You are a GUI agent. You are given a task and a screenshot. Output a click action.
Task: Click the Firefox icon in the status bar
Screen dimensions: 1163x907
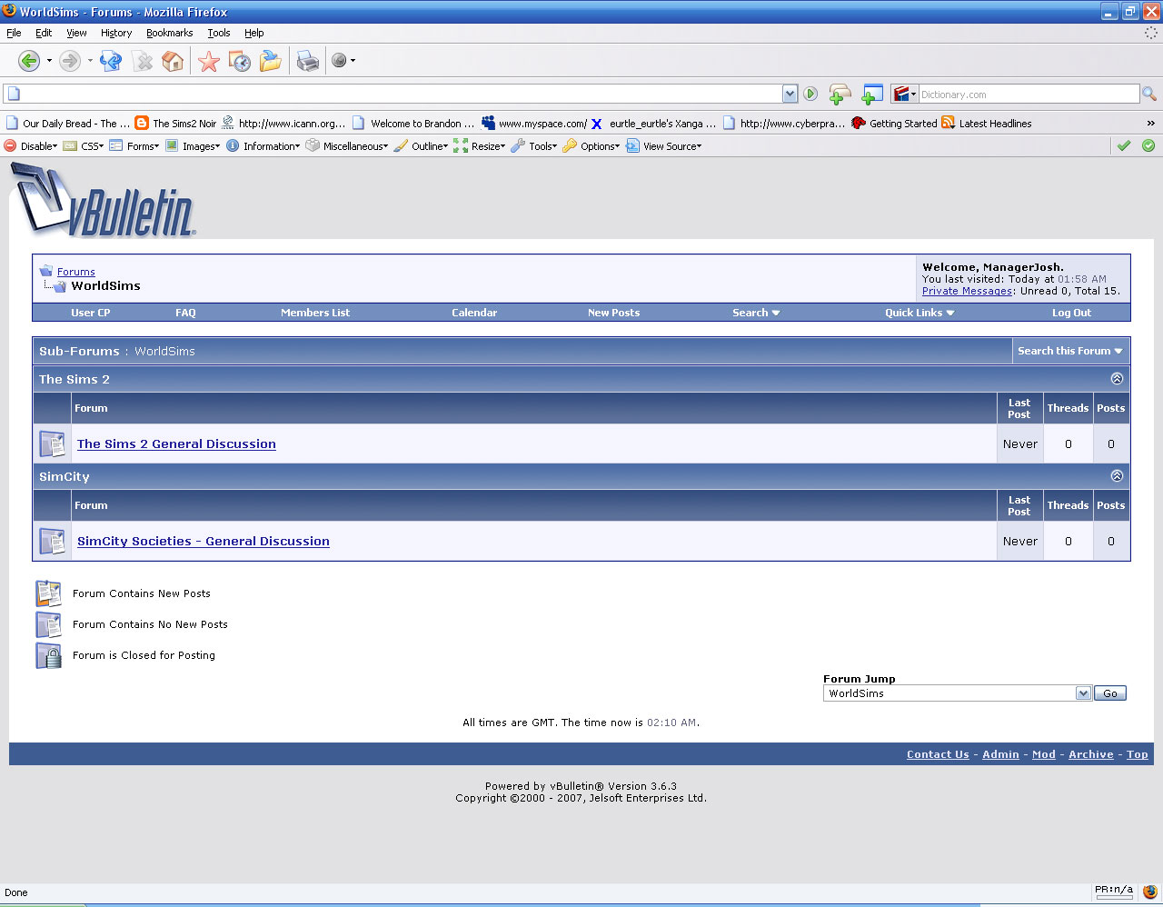point(1150,892)
